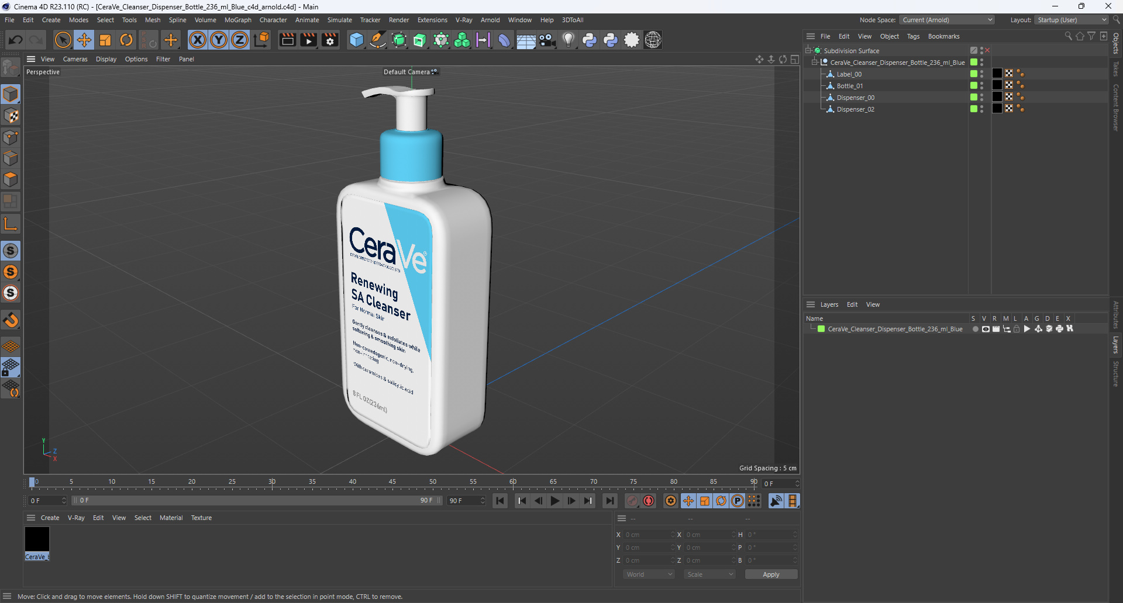Image resolution: width=1123 pixels, height=603 pixels.
Task: Click the Undo arrow icon
Action: click(x=16, y=40)
